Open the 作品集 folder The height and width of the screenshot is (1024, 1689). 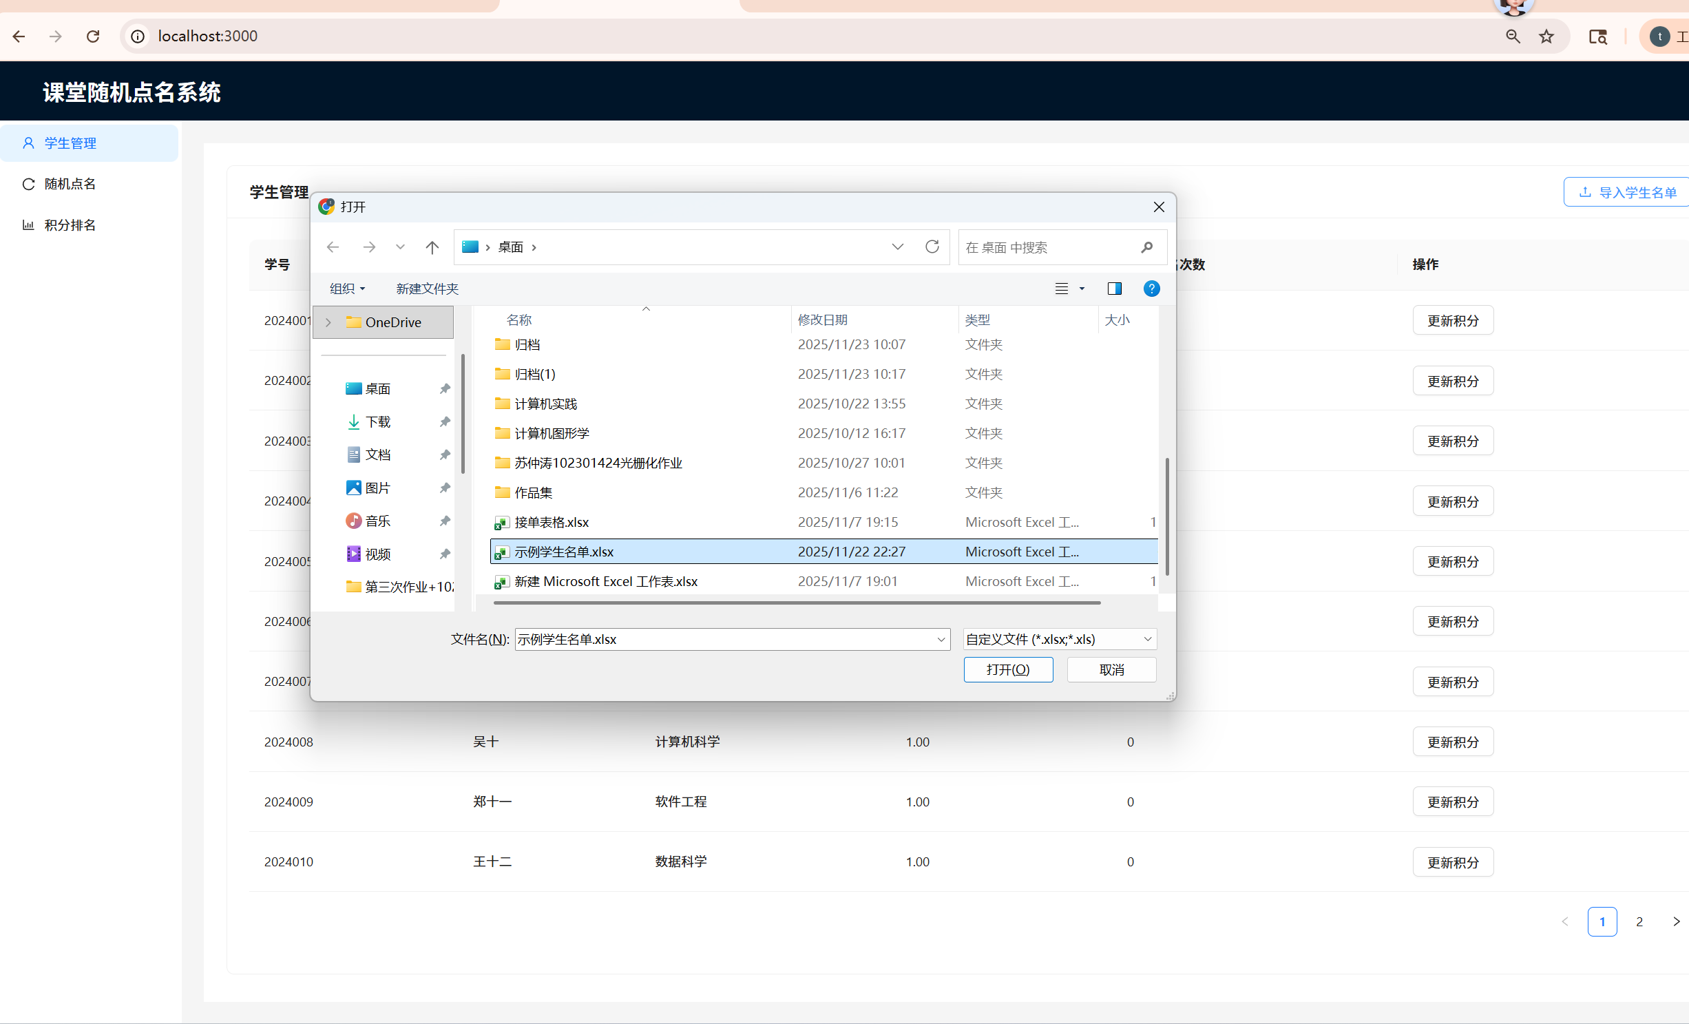pyautogui.click(x=533, y=492)
